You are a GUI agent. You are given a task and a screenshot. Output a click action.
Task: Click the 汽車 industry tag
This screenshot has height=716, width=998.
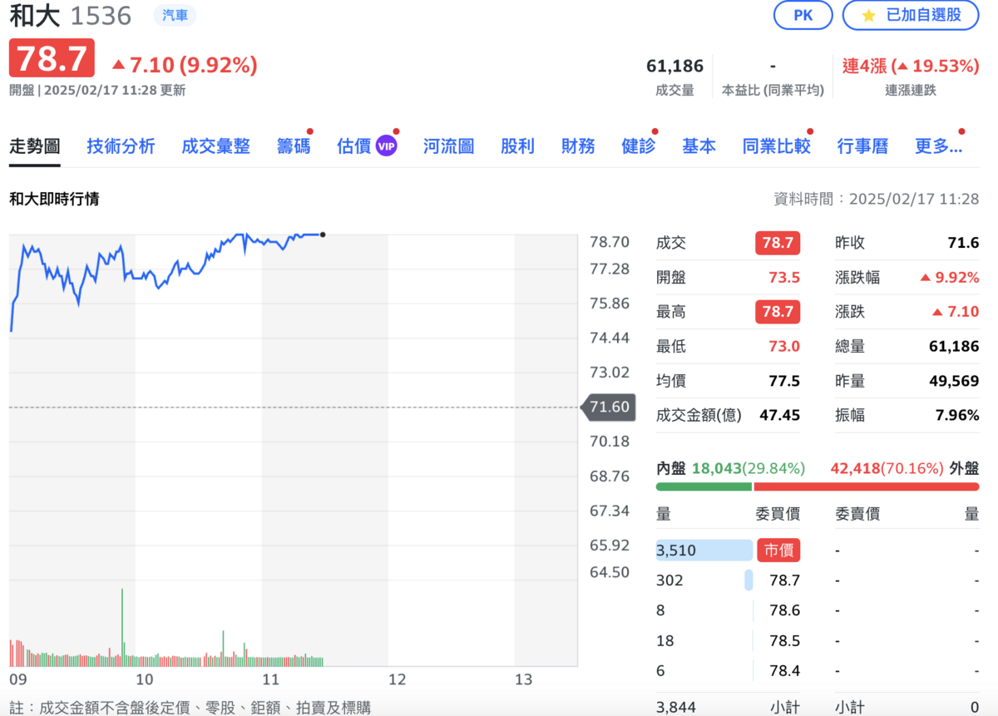[x=174, y=15]
